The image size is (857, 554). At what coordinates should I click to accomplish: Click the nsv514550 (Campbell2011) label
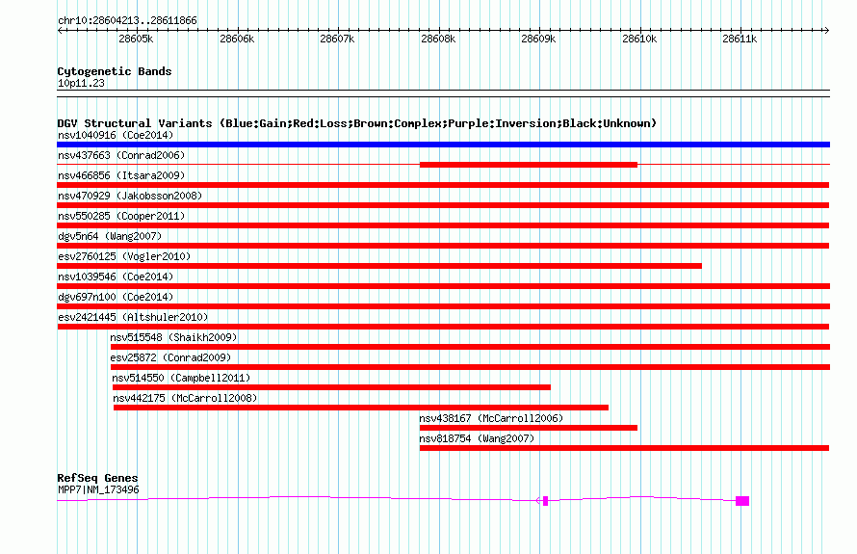181,378
